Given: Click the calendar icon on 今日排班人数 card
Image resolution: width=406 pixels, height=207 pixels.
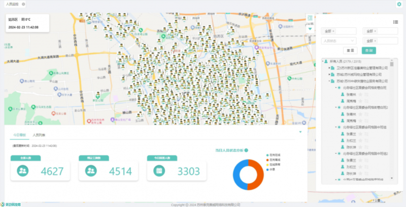Looking at the screenshot, I should pyautogui.click(x=159, y=171).
